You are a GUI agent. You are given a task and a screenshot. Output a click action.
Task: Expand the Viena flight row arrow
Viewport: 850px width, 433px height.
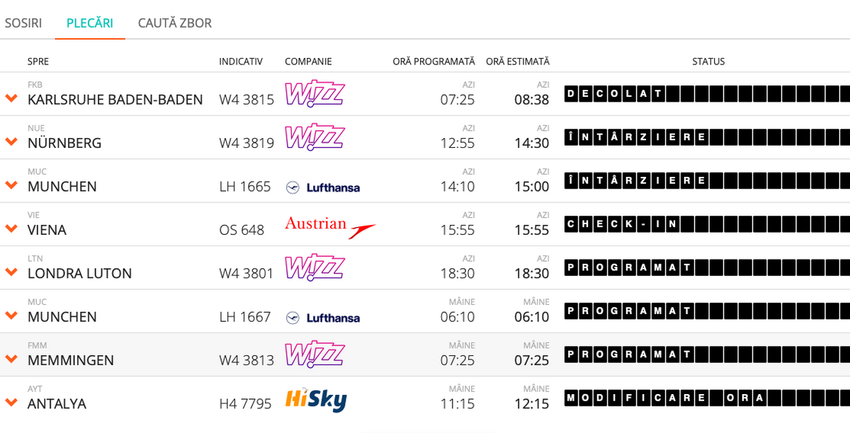(x=11, y=229)
